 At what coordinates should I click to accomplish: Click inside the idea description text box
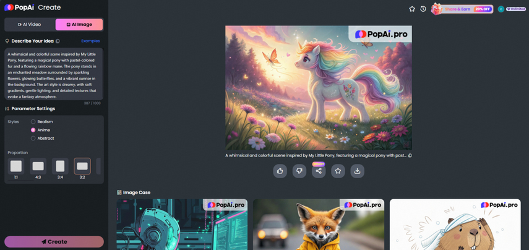tap(54, 74)
